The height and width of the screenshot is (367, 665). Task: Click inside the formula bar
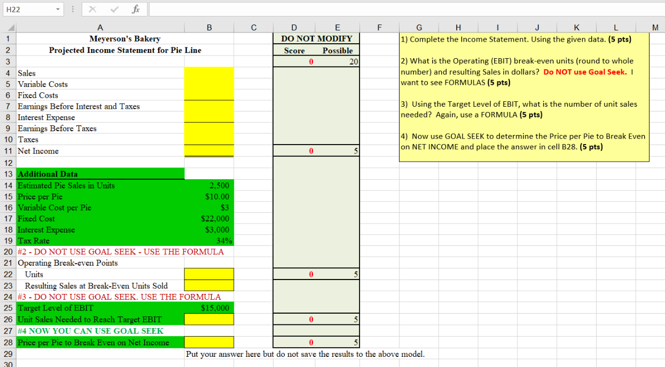pos(320,9)
